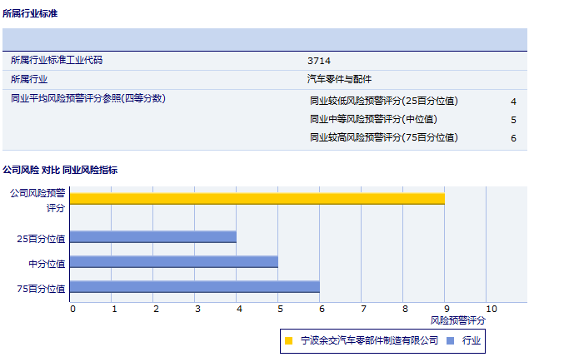Click the 汽车零件与配件 industry value
This screenshot has width=564, height=357.
(339, 79)
